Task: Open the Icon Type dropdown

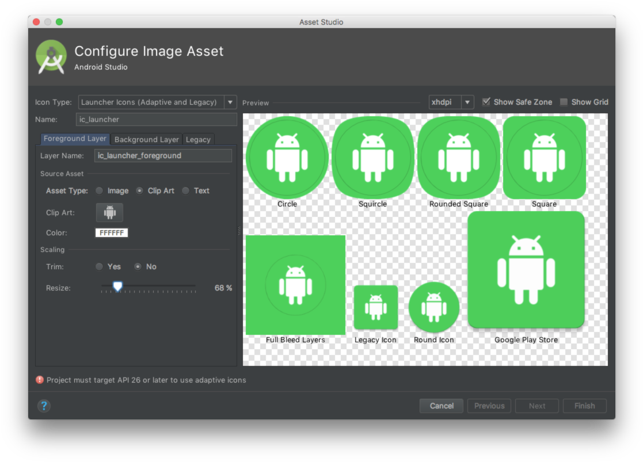Action: (x=157, y=102)
